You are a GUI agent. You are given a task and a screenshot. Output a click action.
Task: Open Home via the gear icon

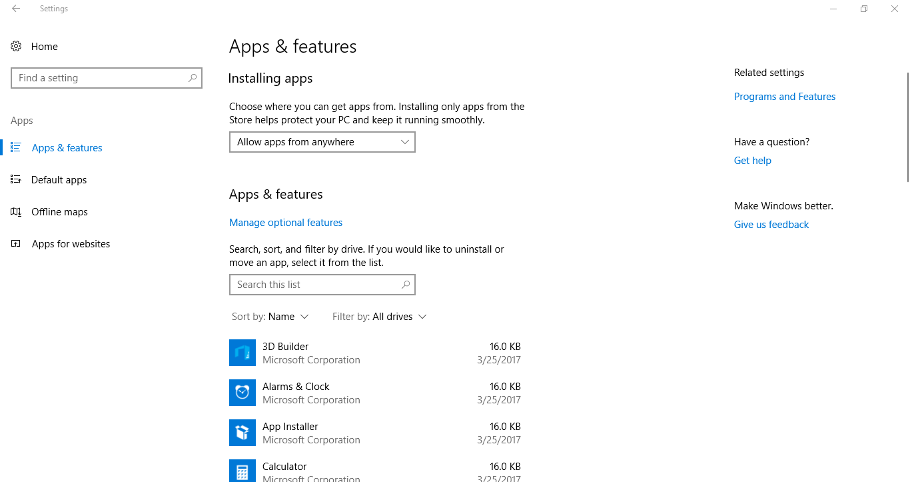[x=17, y=46]
